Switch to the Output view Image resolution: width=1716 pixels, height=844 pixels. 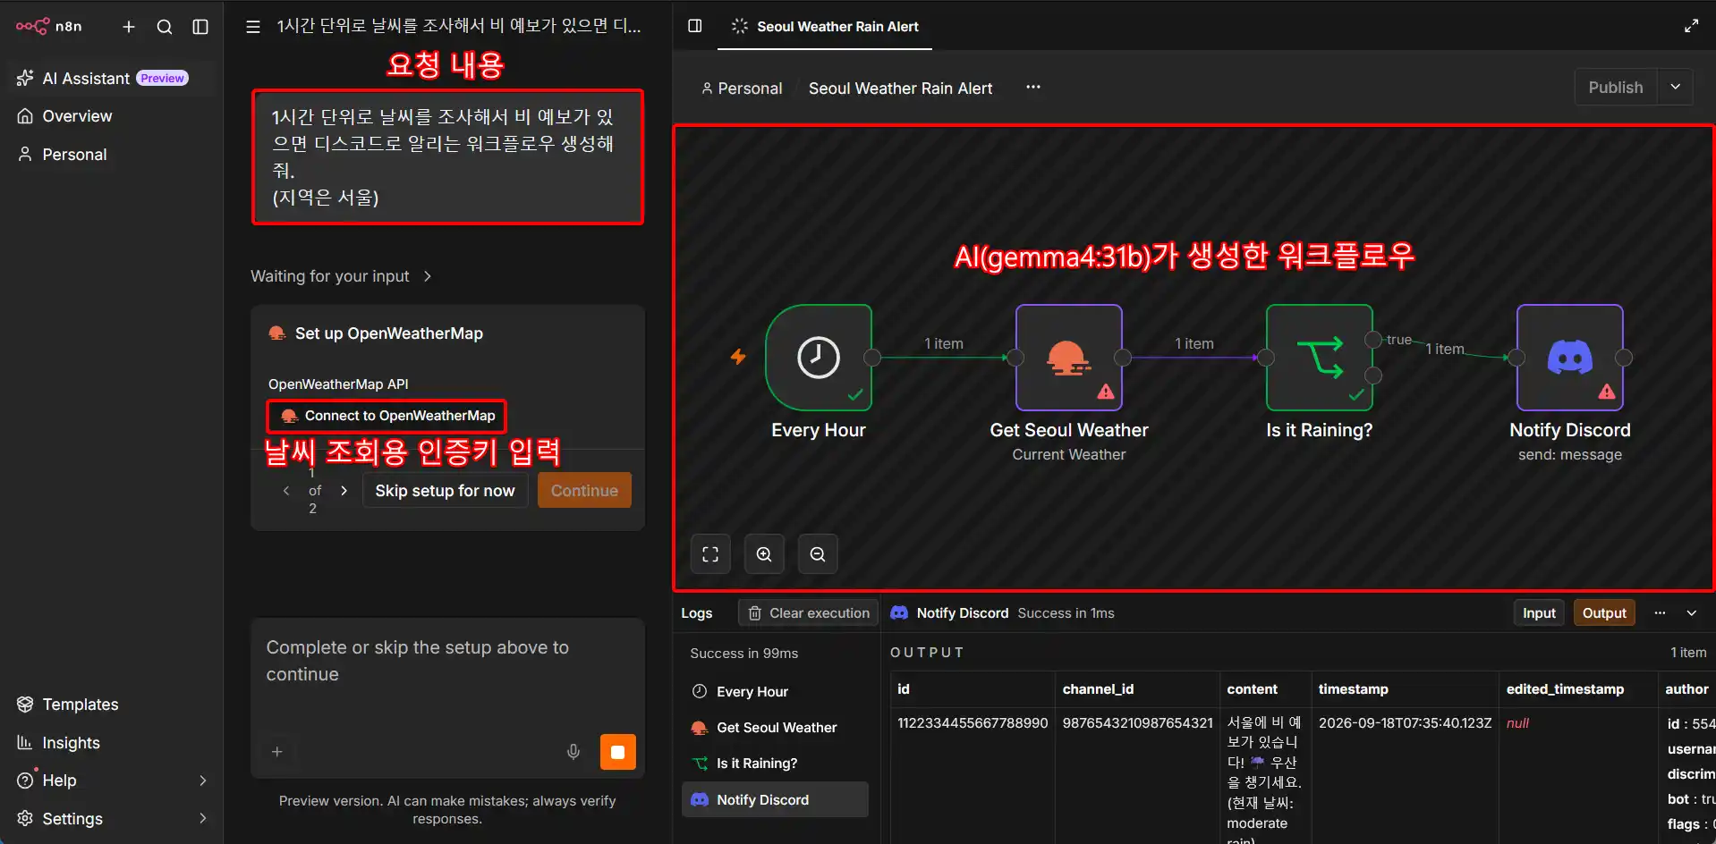tap(1604, 613)
